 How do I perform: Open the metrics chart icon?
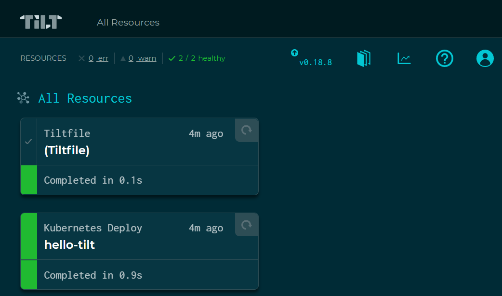pyautogui.click(x=404, y=58)
